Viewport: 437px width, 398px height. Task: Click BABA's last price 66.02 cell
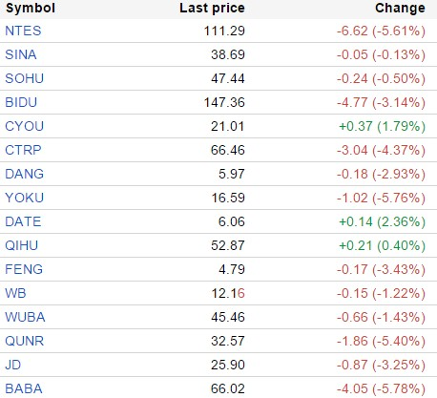coord(228,388)
